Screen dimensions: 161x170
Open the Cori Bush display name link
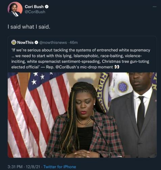tap(34, 7)
